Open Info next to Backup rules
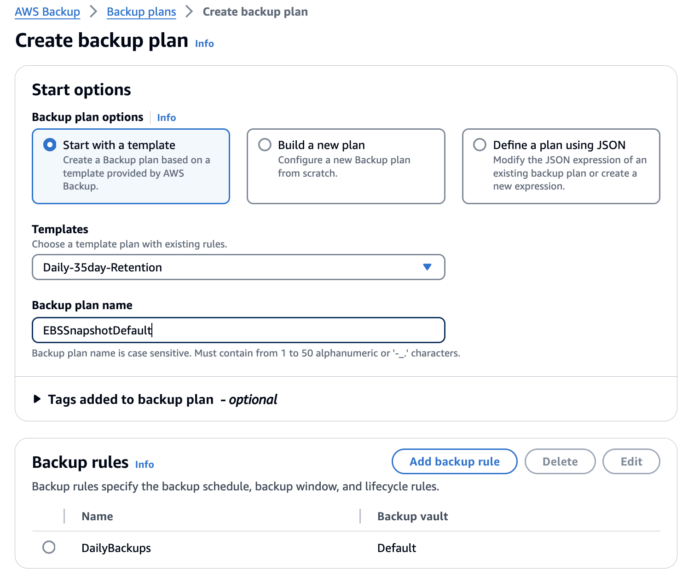694x575 pixels. pos(144,465)
